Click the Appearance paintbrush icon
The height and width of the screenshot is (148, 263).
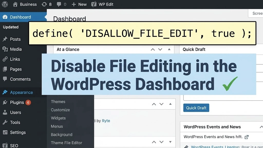[x=5, y=92]
